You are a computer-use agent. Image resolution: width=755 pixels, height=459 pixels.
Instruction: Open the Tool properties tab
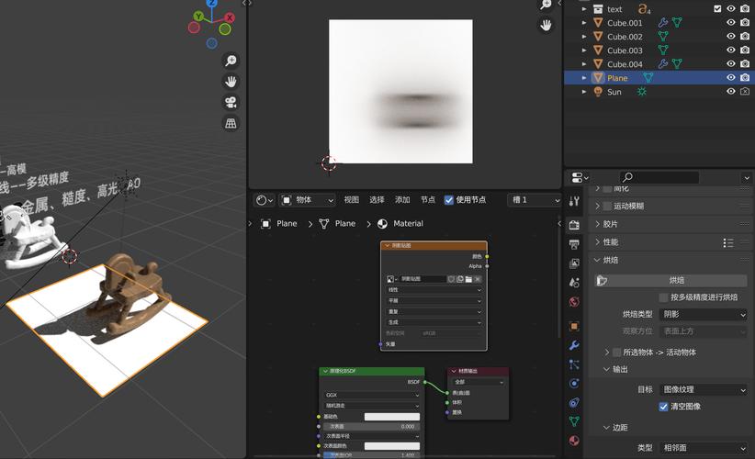point(574,201)
